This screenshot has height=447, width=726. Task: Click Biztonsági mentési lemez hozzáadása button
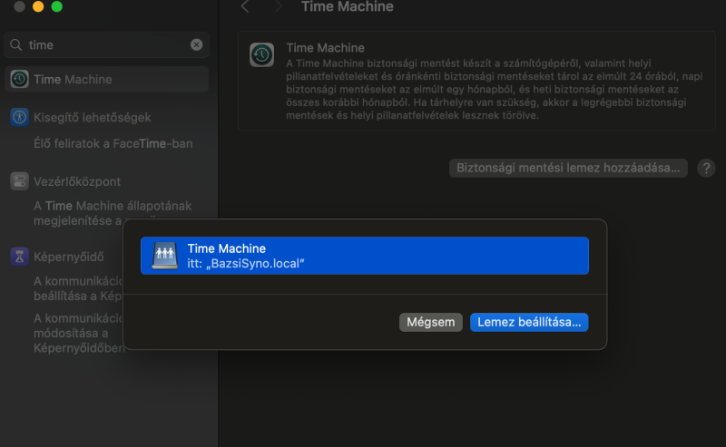pos(568,168)
